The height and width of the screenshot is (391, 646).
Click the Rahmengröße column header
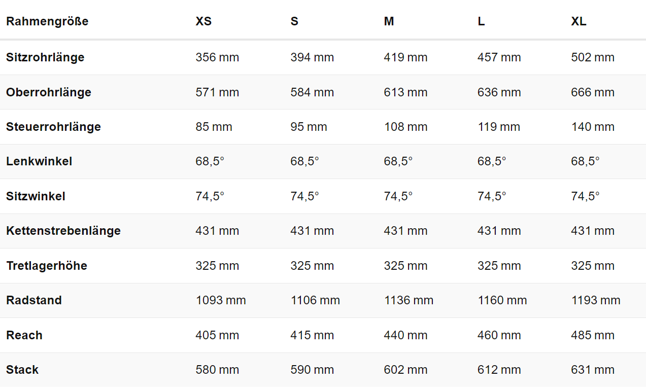coord(47,21)
